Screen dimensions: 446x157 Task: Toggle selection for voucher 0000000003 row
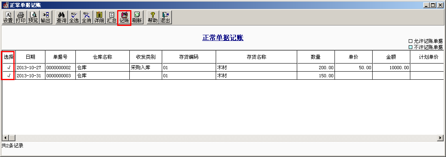(x=9, y=76)
